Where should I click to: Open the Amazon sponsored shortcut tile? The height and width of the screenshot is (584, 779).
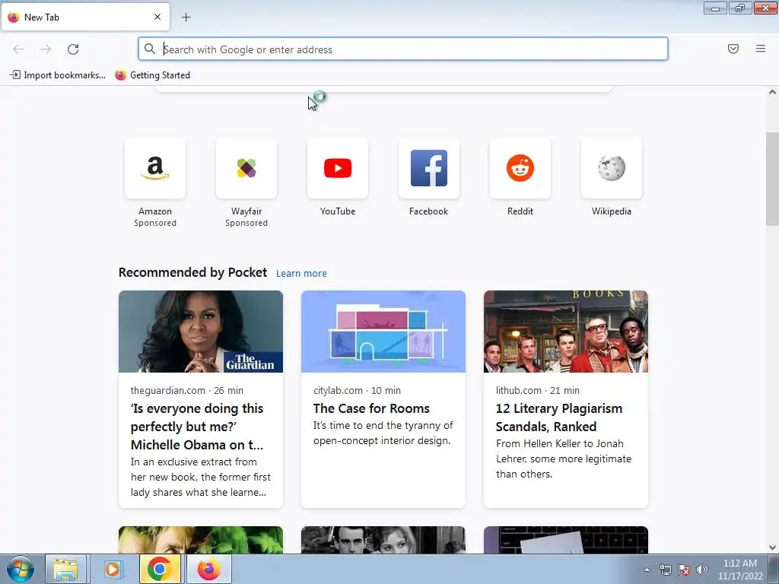pos(155,169)
